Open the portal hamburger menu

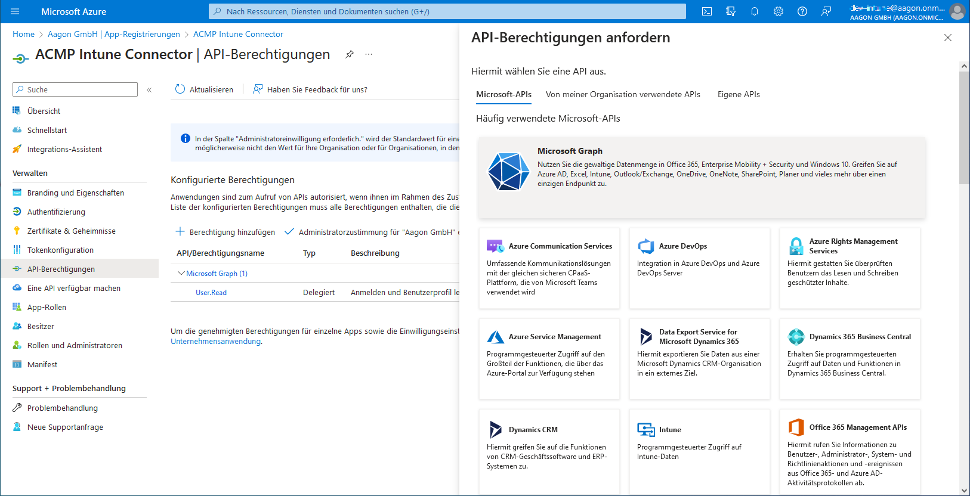click(15, 11)
